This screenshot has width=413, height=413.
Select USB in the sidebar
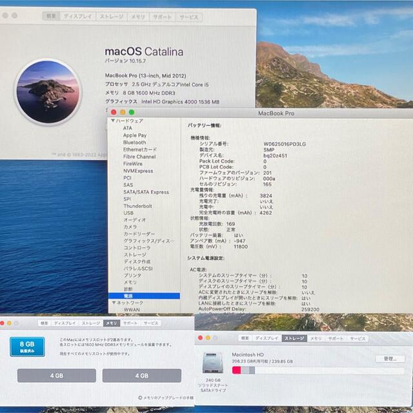click(128, 213)
